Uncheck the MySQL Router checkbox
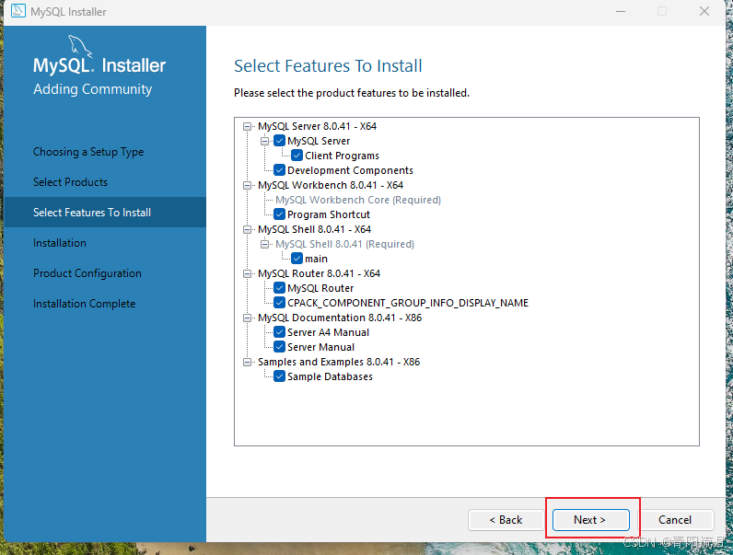Image resolution: width=733 pixels, height=555 pixels. tap(280, 288)
